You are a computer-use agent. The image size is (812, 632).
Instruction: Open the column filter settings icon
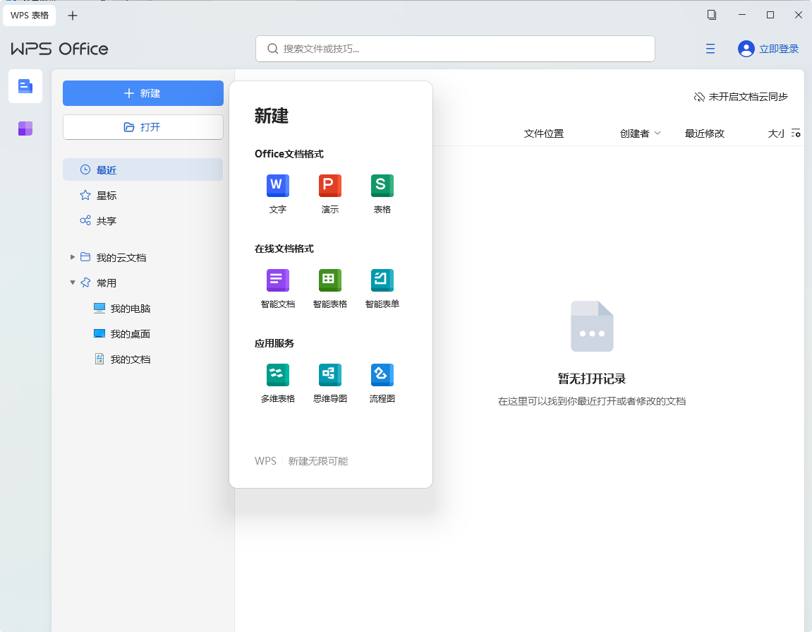pyautogui.click(x=796, y=133)
